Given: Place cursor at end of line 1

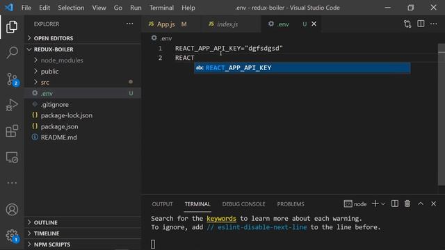Looking at the screenshot, I should coord(284,49).
